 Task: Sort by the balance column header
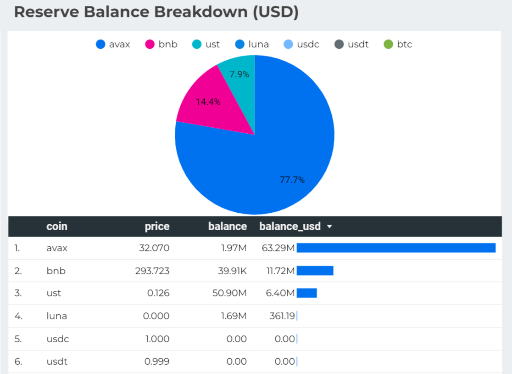[x=227, y=227]
